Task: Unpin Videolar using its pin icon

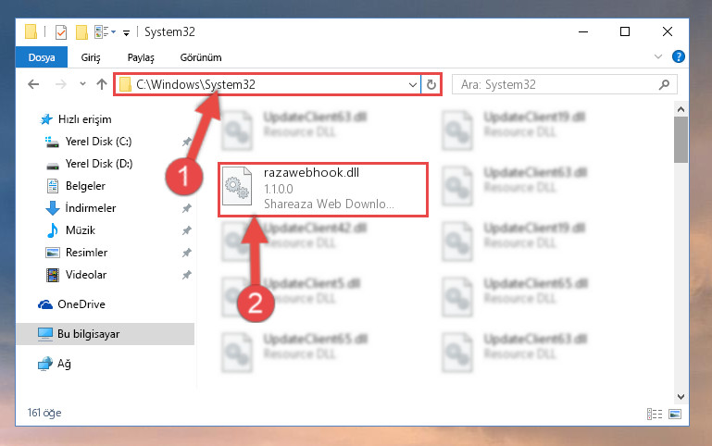Action: (187, 275)
